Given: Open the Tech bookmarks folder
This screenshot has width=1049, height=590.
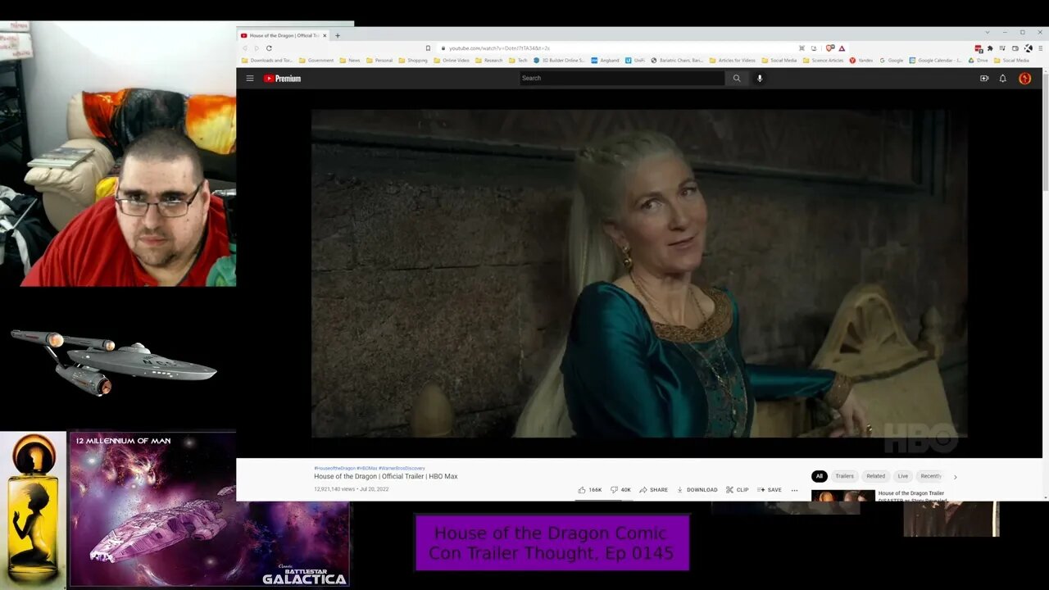Looking at the screenshot, I should click(x=518, y=61).
